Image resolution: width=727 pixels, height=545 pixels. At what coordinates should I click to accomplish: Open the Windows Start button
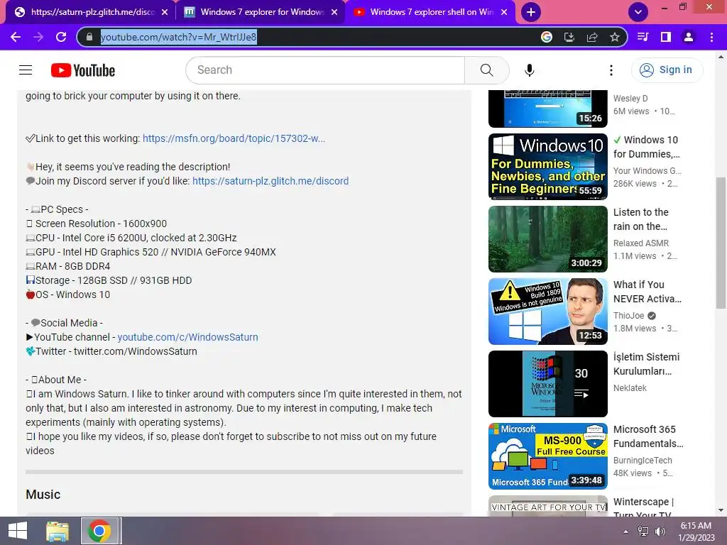pyautogui.click(x=18, y=531)
